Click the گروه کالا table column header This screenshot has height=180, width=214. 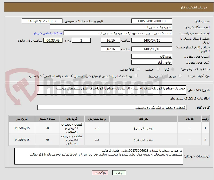coord(72,119)
